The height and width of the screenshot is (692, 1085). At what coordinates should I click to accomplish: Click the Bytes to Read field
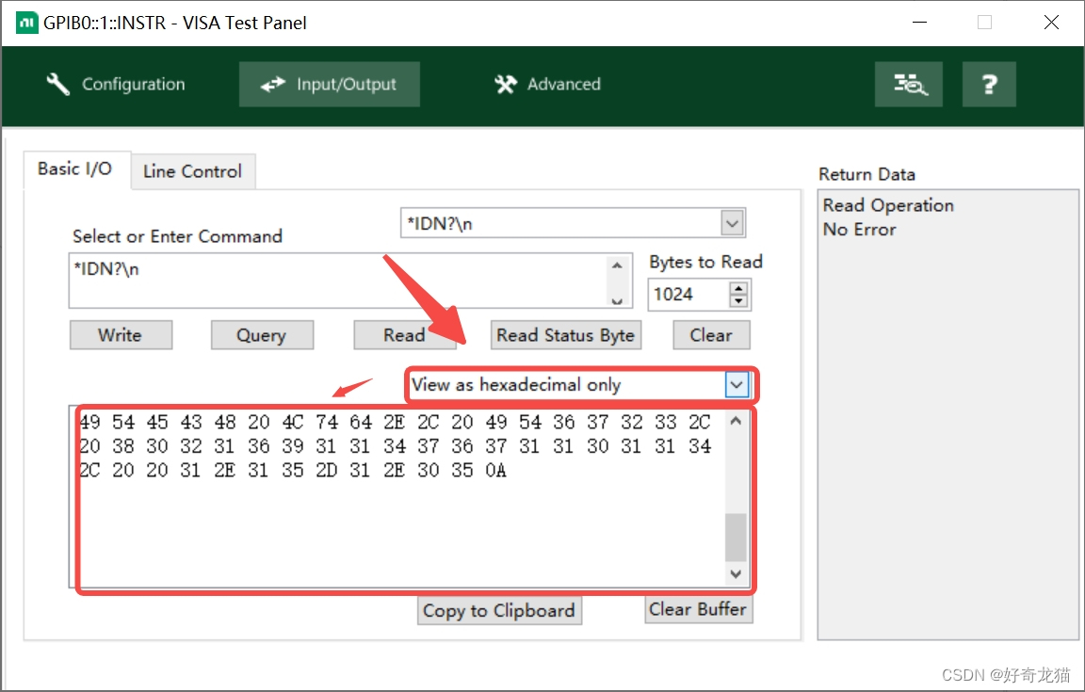(688, 295)
